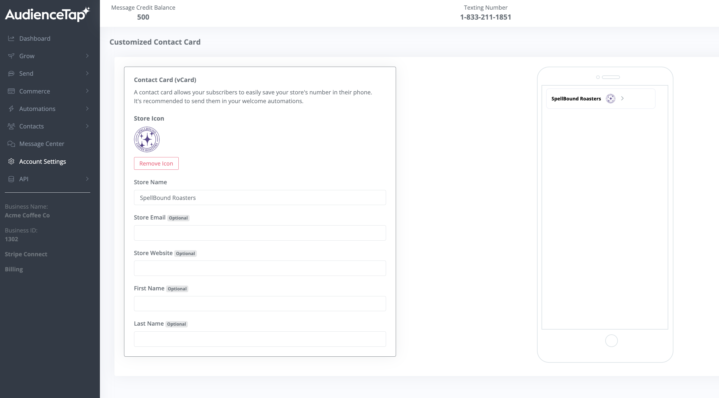This screenshot has width=719, height=398.
Task: Click the Account Settings gear icon
Action: click(11, 161)
